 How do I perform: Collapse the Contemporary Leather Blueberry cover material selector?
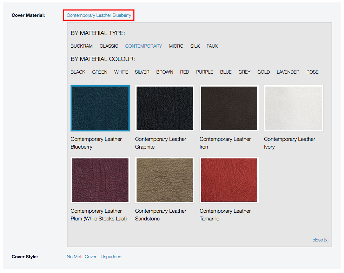tap(99, 15)
